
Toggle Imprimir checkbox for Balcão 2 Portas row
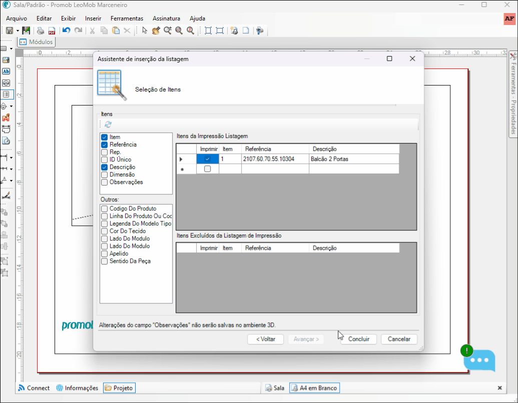click(x=208, y=159)
